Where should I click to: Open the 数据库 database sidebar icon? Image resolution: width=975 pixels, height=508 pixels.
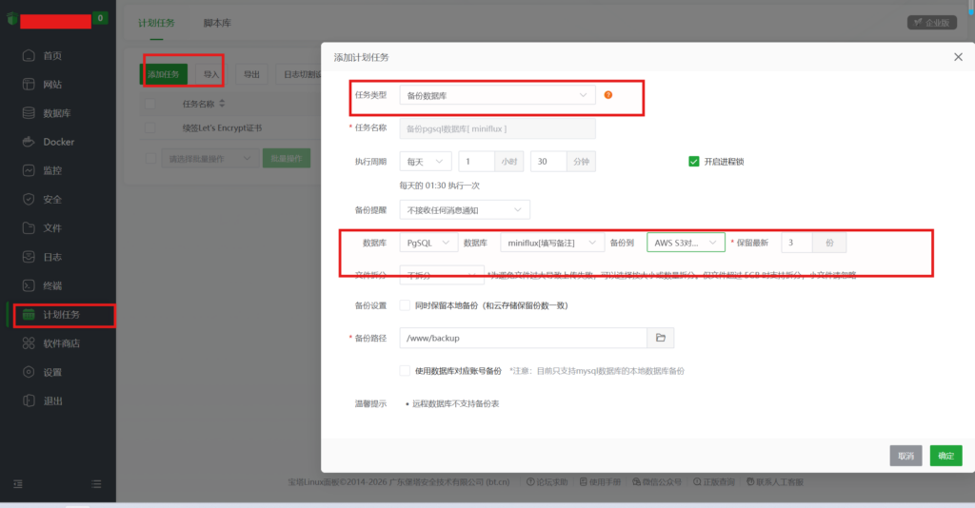(28, 113)
